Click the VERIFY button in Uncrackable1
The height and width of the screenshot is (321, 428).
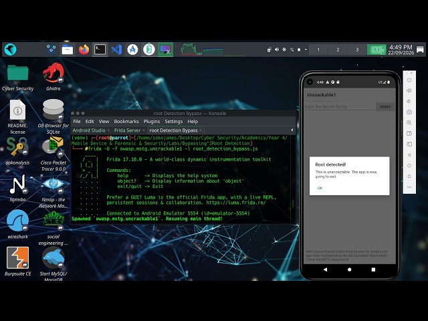click(x=385, y=107)
